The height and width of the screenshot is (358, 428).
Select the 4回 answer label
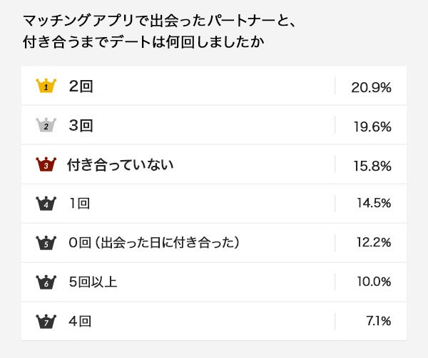point(81,322)
